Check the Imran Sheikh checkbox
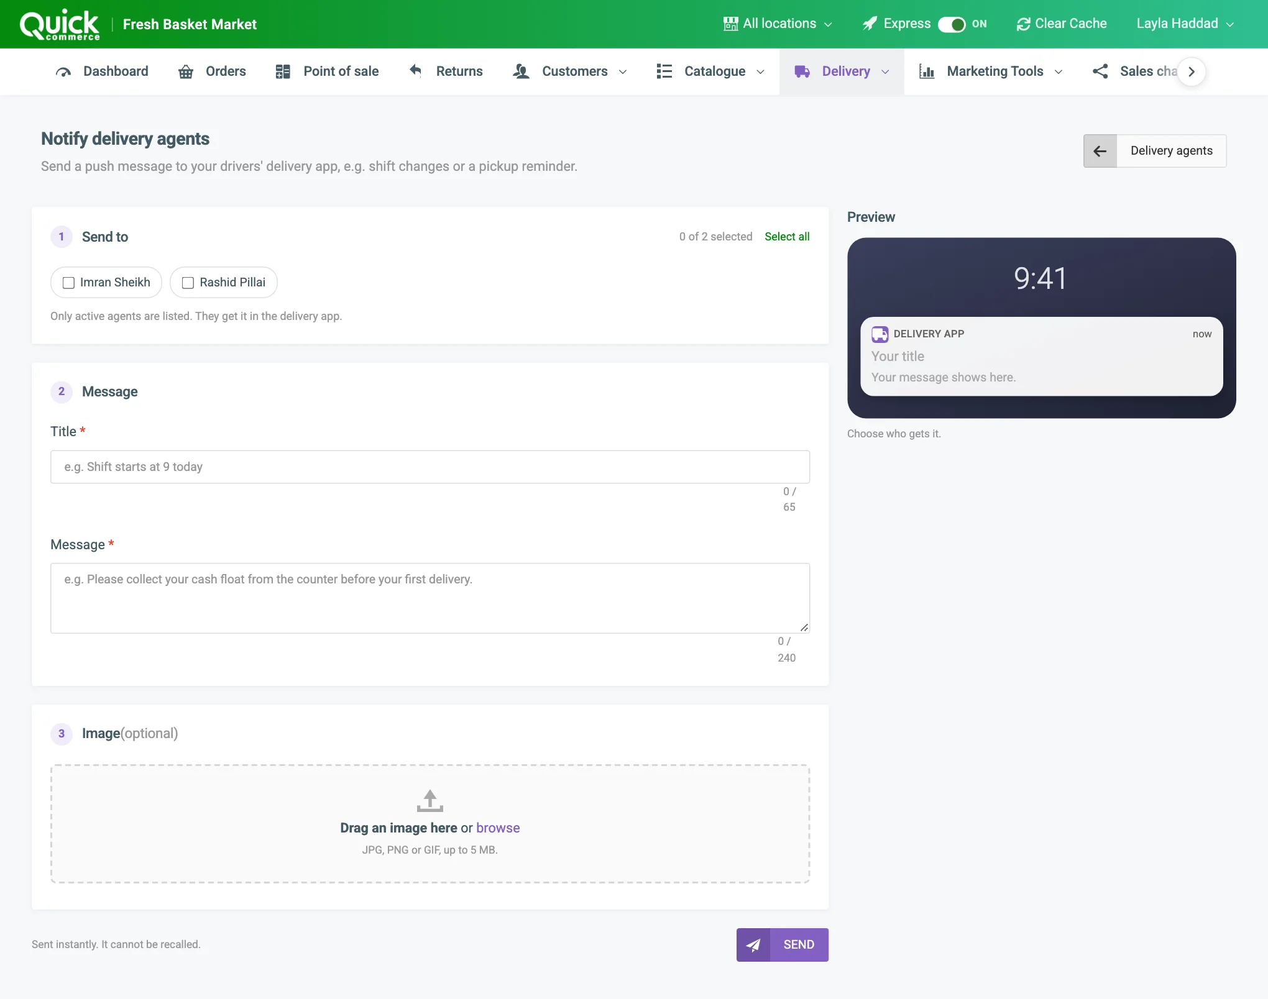 tap(69, 283)
